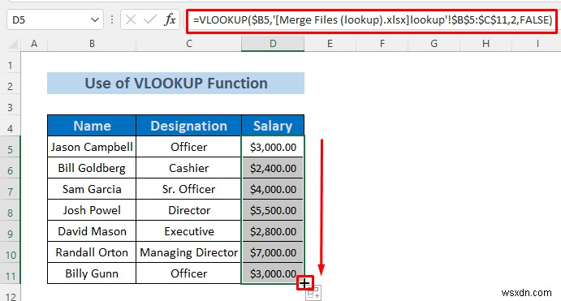Select row 5 header
The image size is (561, 301).
(10, 147)
